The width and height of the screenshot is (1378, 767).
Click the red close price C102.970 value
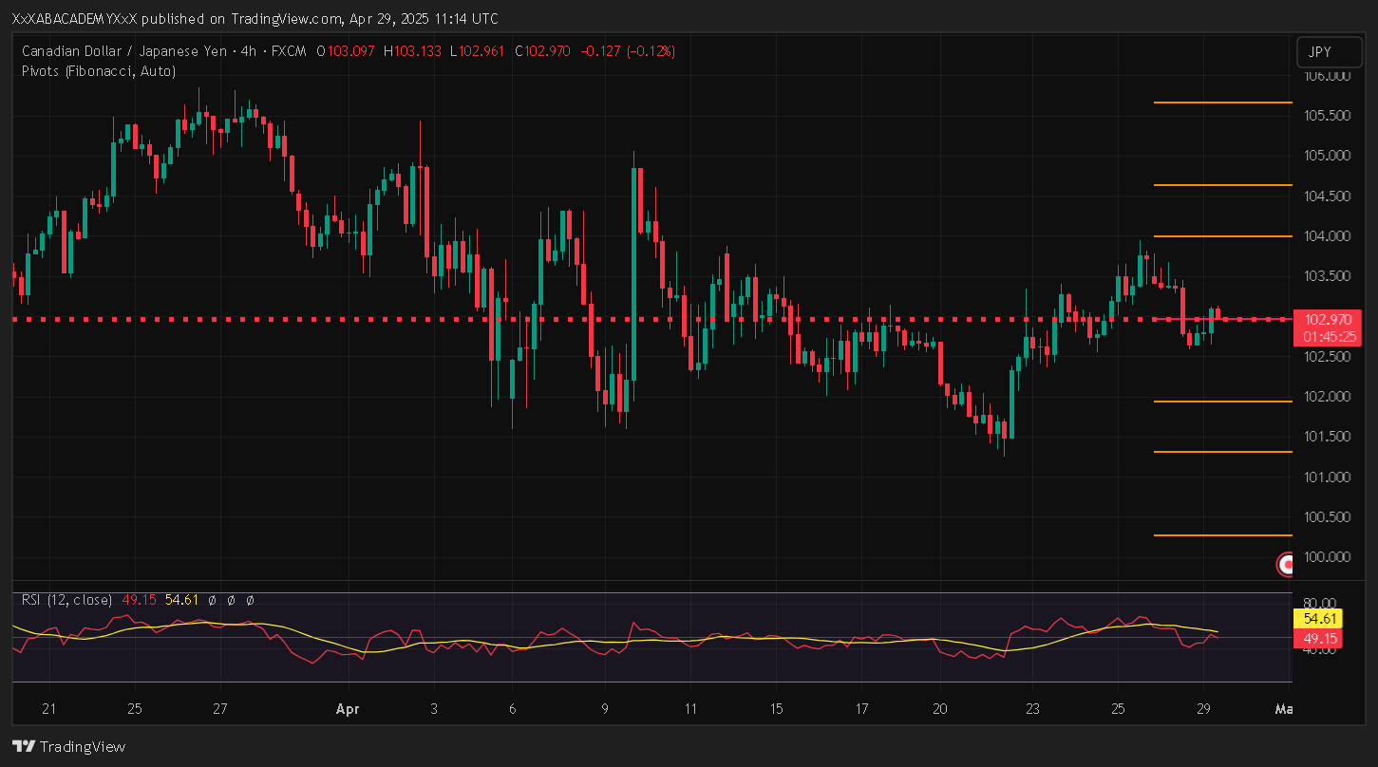pos(542,51)
